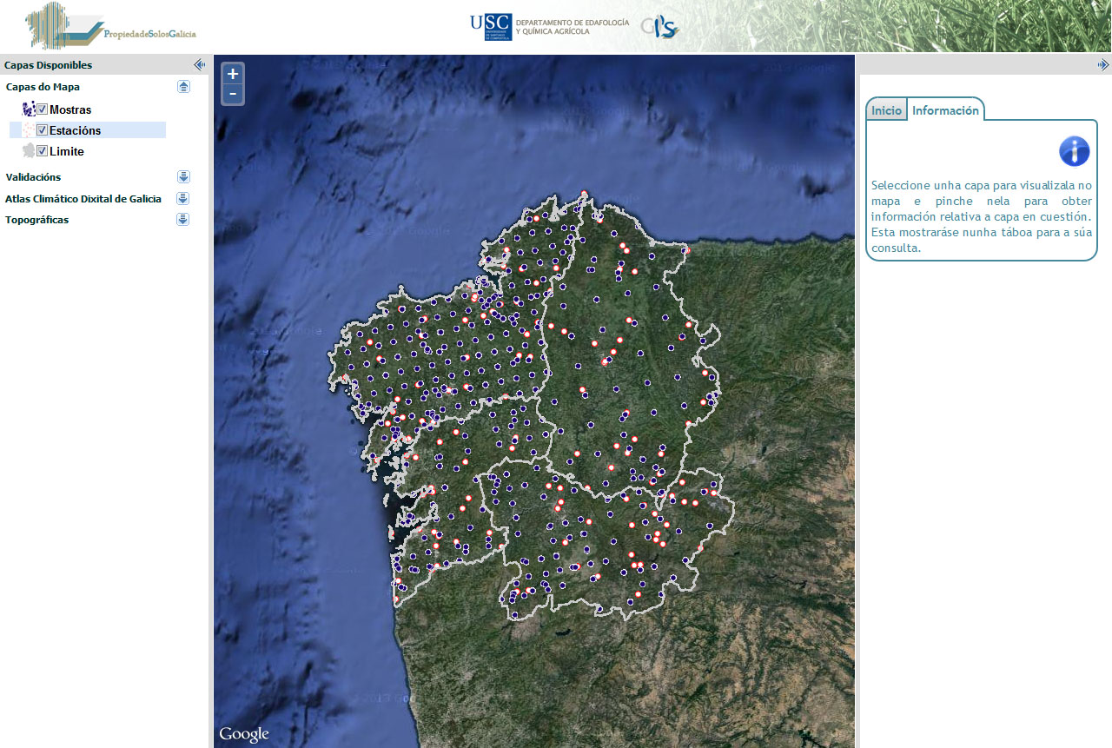This screenshot has width=1112, height=748.
Task: Click the Capas Dispoñibles panel title
Action: 48,65
